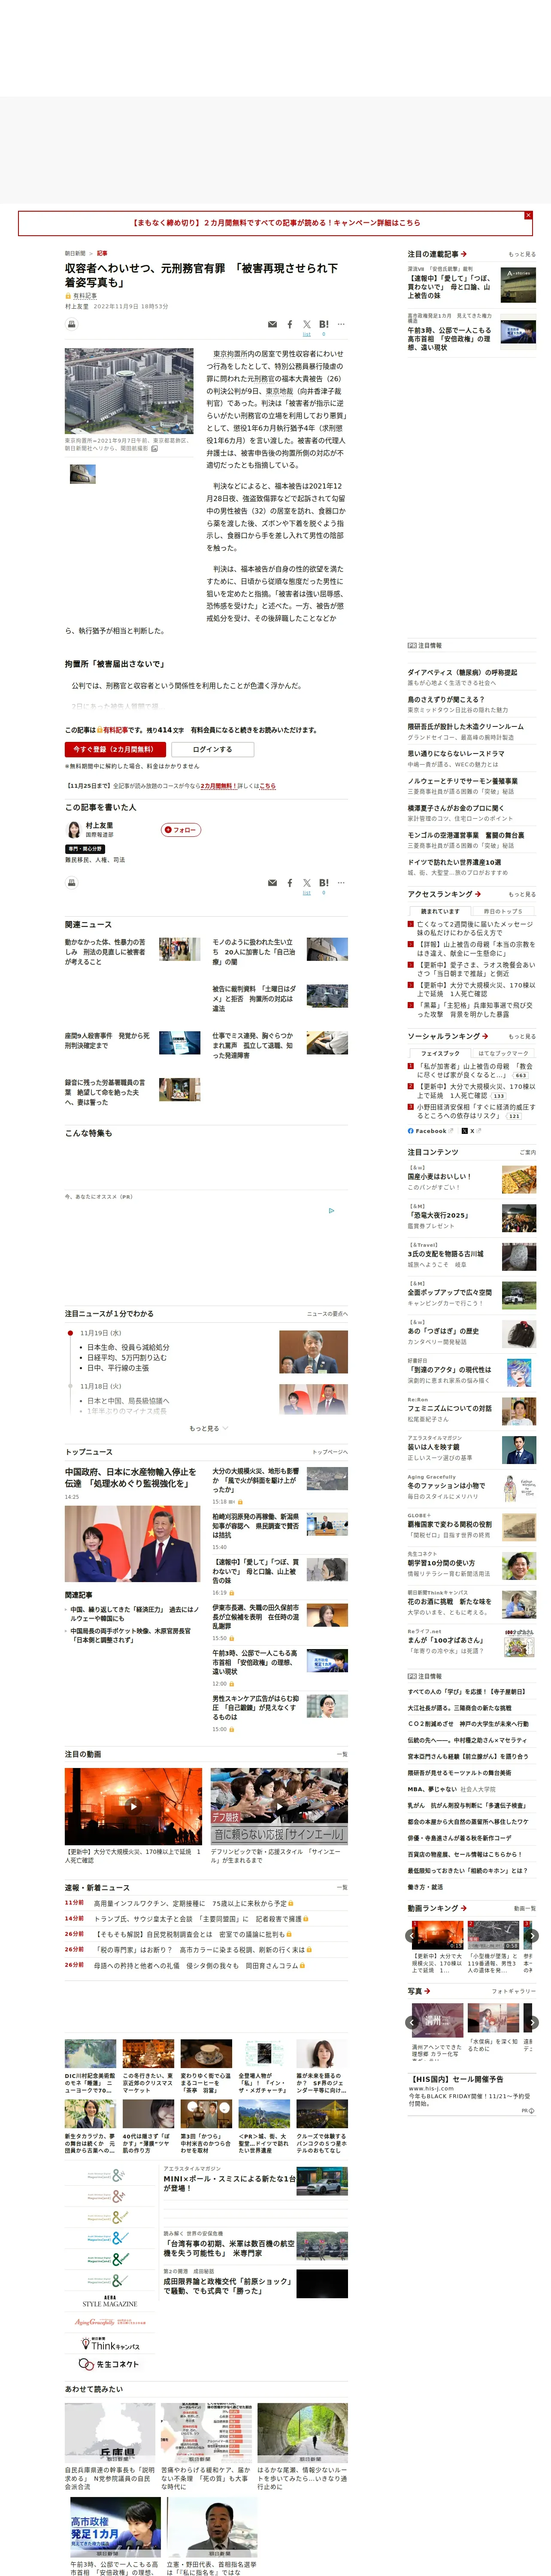Click 今すぐ登録(2カ月間無料) red button
Viewport: 551px width, 2576px height.
pyautogui.click(x=114, y=749)
